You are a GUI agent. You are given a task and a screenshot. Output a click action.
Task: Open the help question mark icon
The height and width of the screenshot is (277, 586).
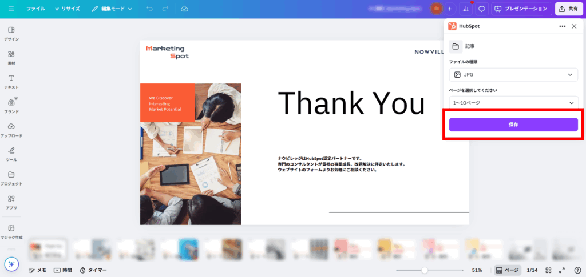577,270
